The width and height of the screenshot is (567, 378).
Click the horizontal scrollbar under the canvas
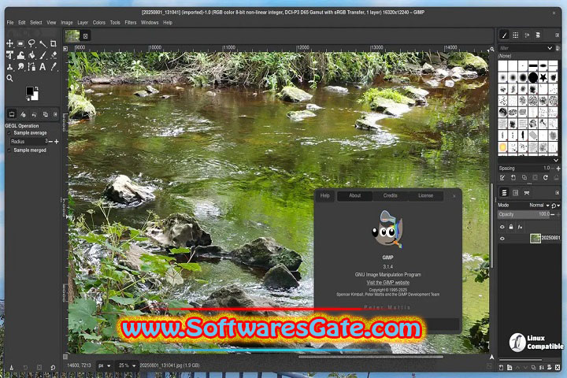coord(371,357)
